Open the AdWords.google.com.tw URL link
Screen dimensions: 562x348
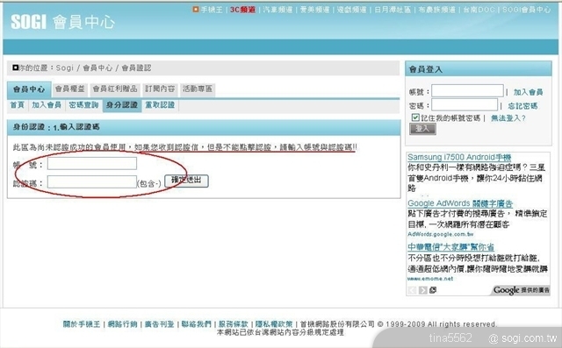pos(441,234)
